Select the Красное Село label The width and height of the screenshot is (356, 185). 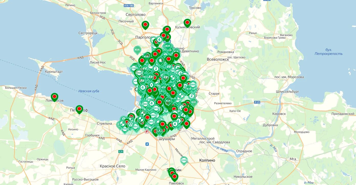[x=113, y=166]
